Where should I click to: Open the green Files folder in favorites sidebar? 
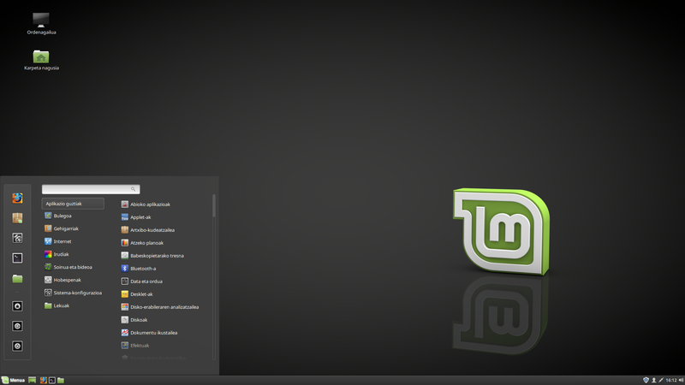[x=17, y=279]
